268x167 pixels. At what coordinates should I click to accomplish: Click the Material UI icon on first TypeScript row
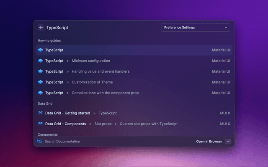pyautogui.click(x=40, y=50)
